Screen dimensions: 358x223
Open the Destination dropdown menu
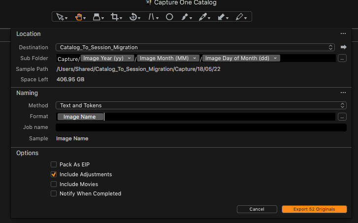click(195, 47)
